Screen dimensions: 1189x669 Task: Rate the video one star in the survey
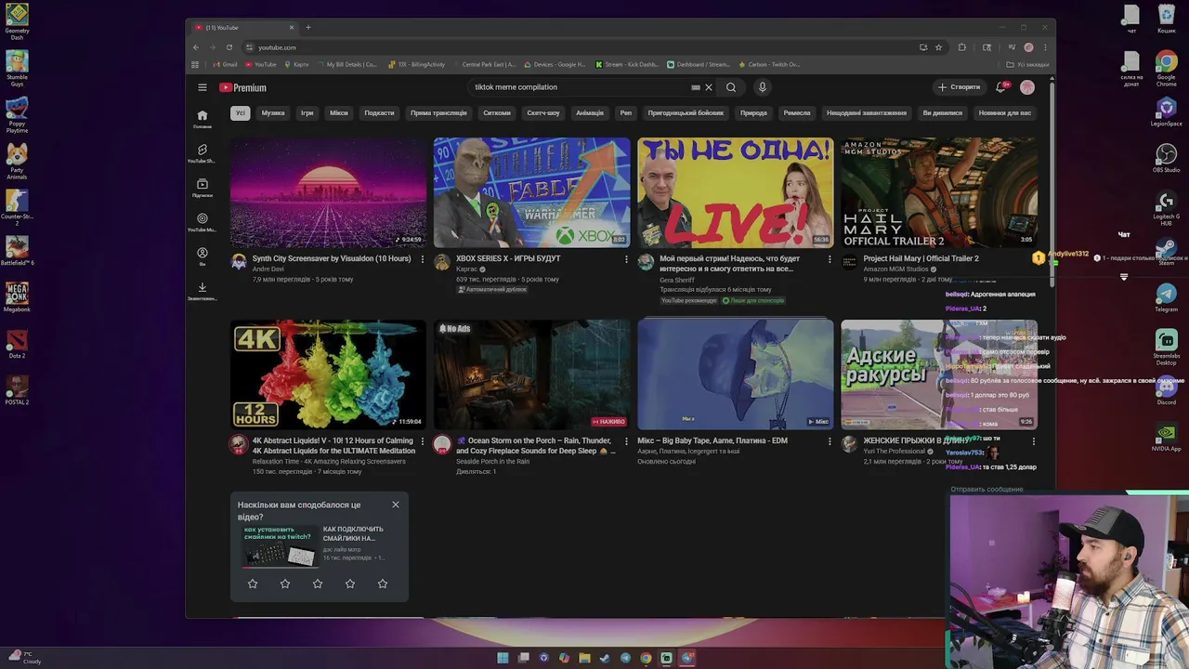coord(253,584)
